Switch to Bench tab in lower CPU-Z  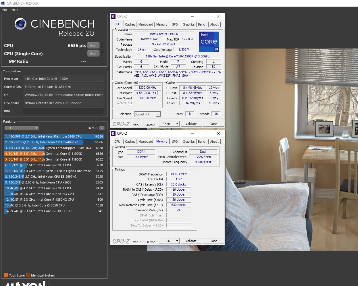coord(202,142)
